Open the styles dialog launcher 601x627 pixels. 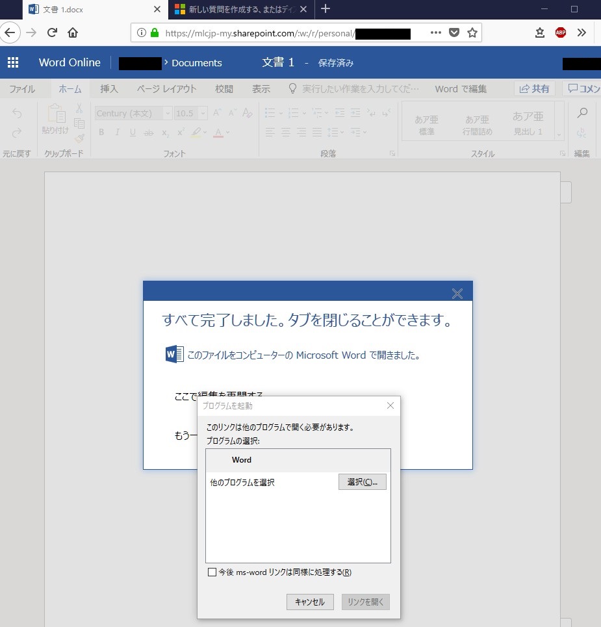[563, 153]
